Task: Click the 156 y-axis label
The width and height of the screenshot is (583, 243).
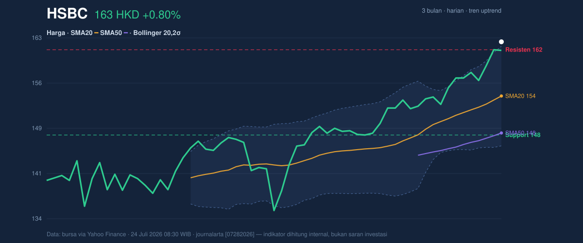Action: pos(36,83)
